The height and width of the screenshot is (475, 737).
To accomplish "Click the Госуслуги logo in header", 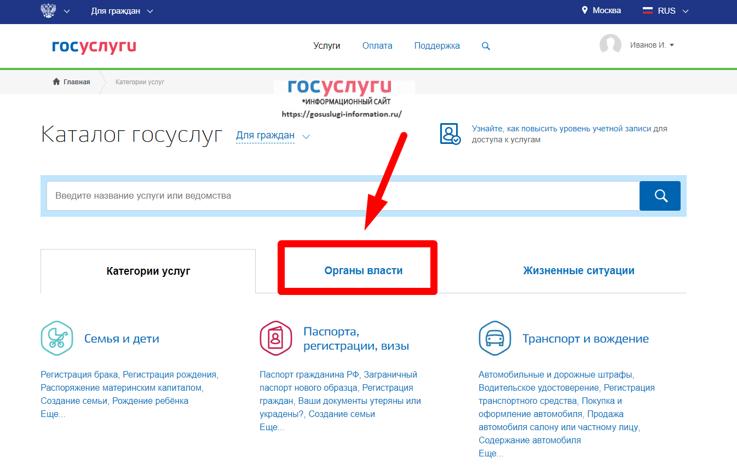I will (x=94, y=46).
